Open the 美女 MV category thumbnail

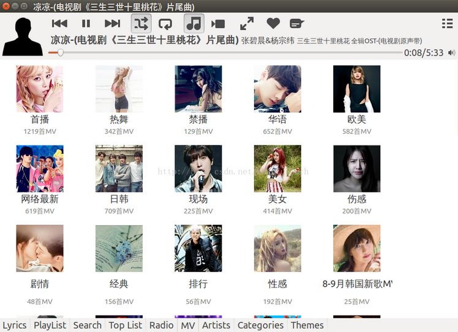(x=277, y=169)
